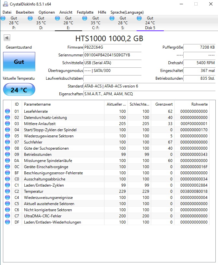Screen dimensions: 218x265
Task: Switch to disk tab P:
Action: pos(14,23)
